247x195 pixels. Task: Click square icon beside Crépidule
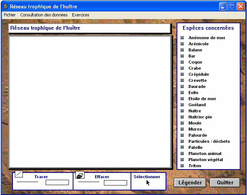(x=182, y=74)
